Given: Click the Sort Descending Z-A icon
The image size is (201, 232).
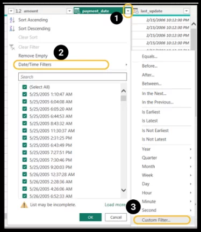Looking at the screenshot, I should tap(12, 28).
